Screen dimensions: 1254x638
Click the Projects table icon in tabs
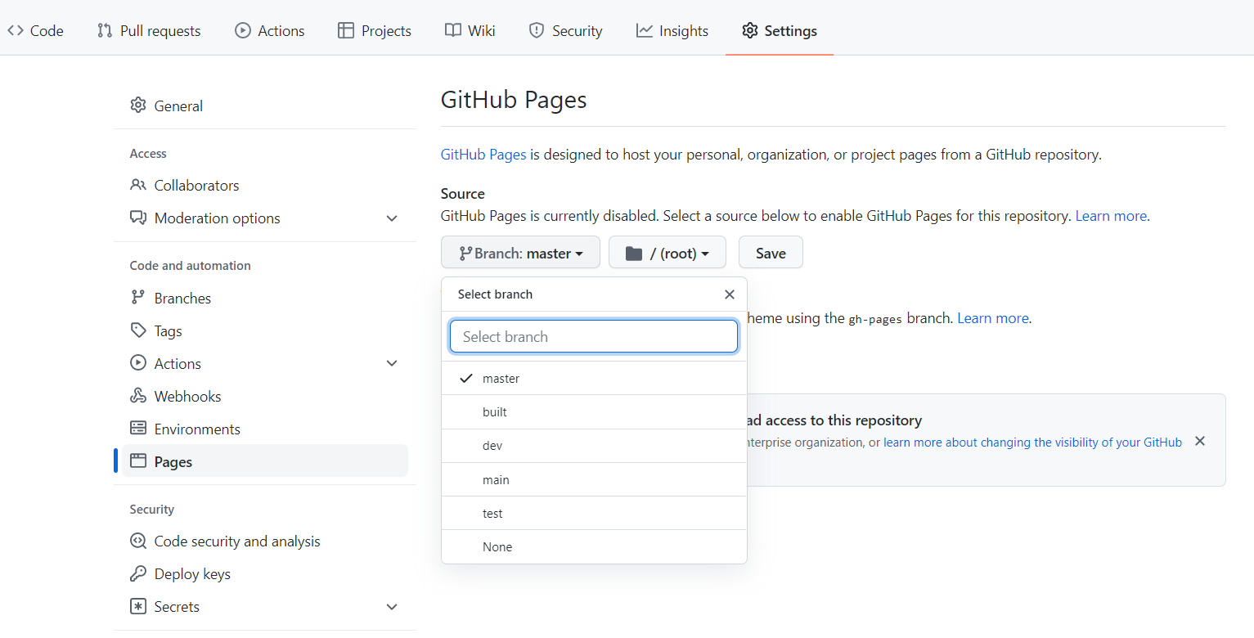click(x=346, y=30)
